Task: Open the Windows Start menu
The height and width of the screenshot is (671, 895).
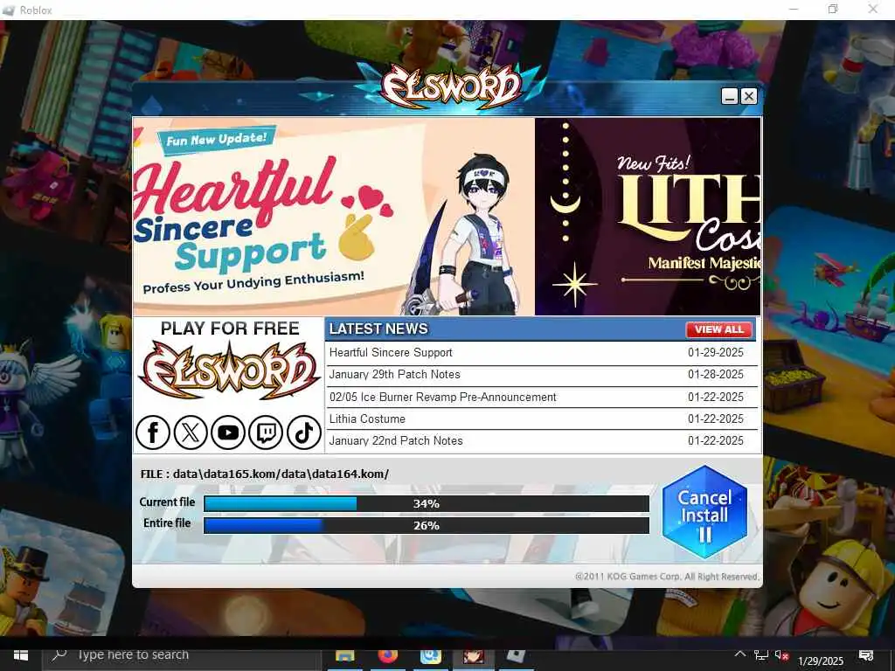Action: pyautogui.click(x=21, y=656)
